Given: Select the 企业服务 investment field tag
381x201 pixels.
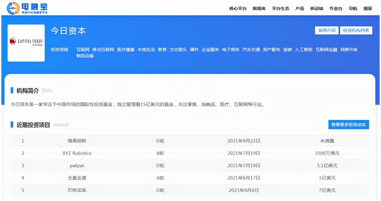Looking at the screenshot, I should [210, 50].
